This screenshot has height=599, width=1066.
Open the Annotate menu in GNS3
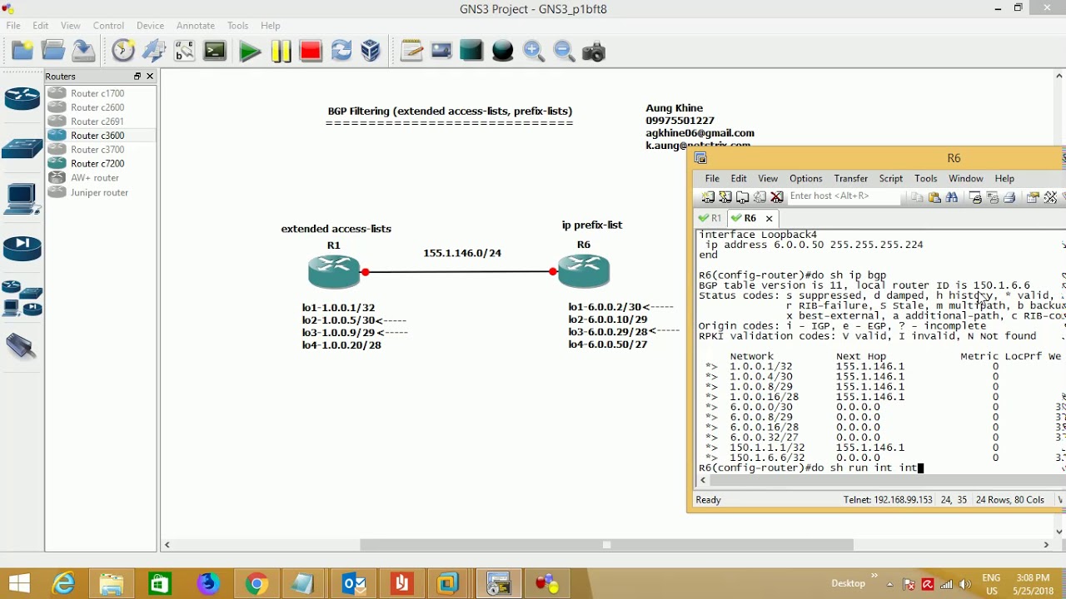(196, 26)
